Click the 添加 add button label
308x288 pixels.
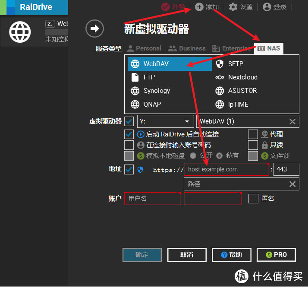[x=212, y=7]
